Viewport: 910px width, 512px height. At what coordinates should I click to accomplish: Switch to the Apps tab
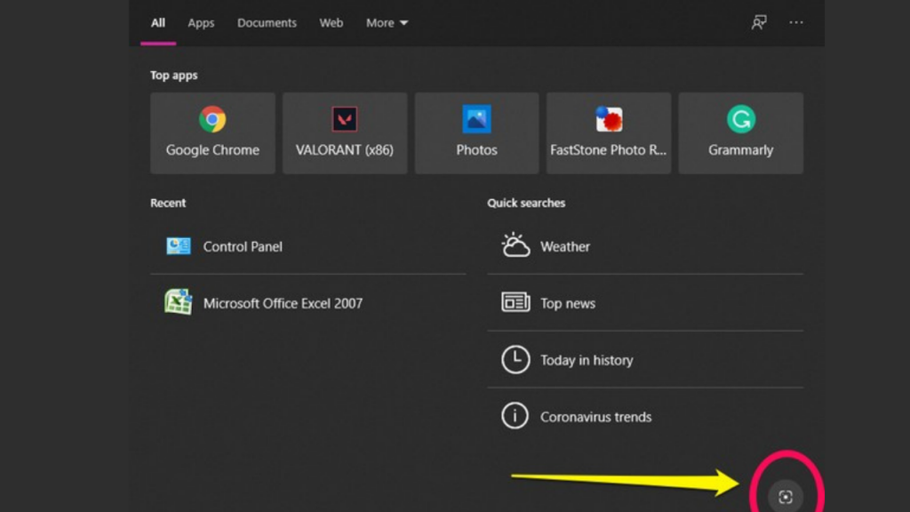[x=201, y=22]
